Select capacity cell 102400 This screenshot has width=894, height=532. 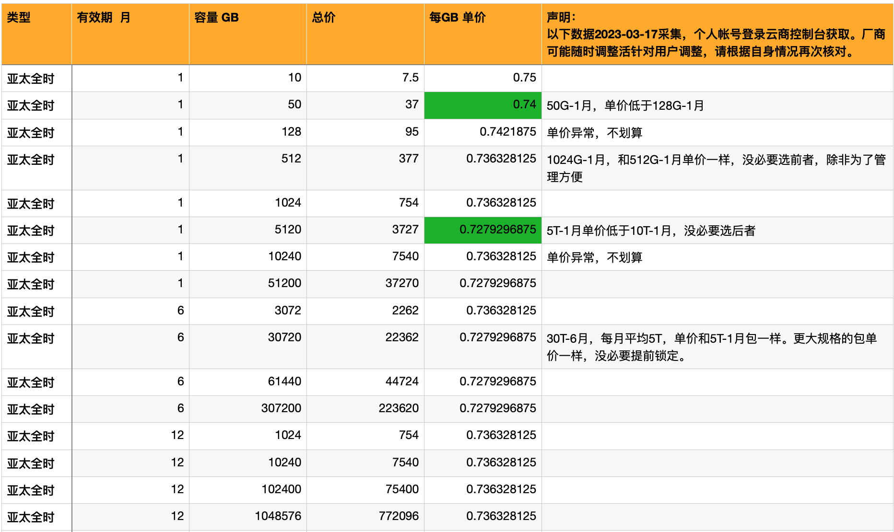[248, 490]
